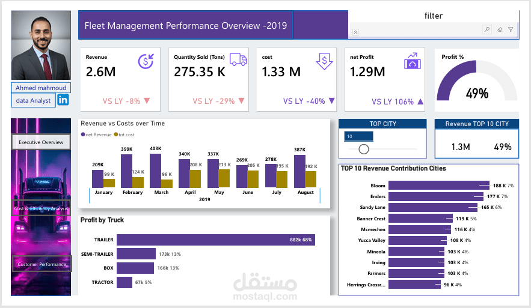Click the cost dollar down-arrow icon
531x308 pixels.
324,61
